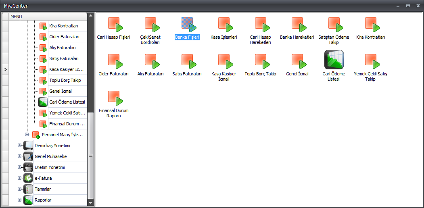Viewport: 424px width, 208px height.
Task: Open Satış Faturaları icon in main panel
Action: [x=189, y=62]
